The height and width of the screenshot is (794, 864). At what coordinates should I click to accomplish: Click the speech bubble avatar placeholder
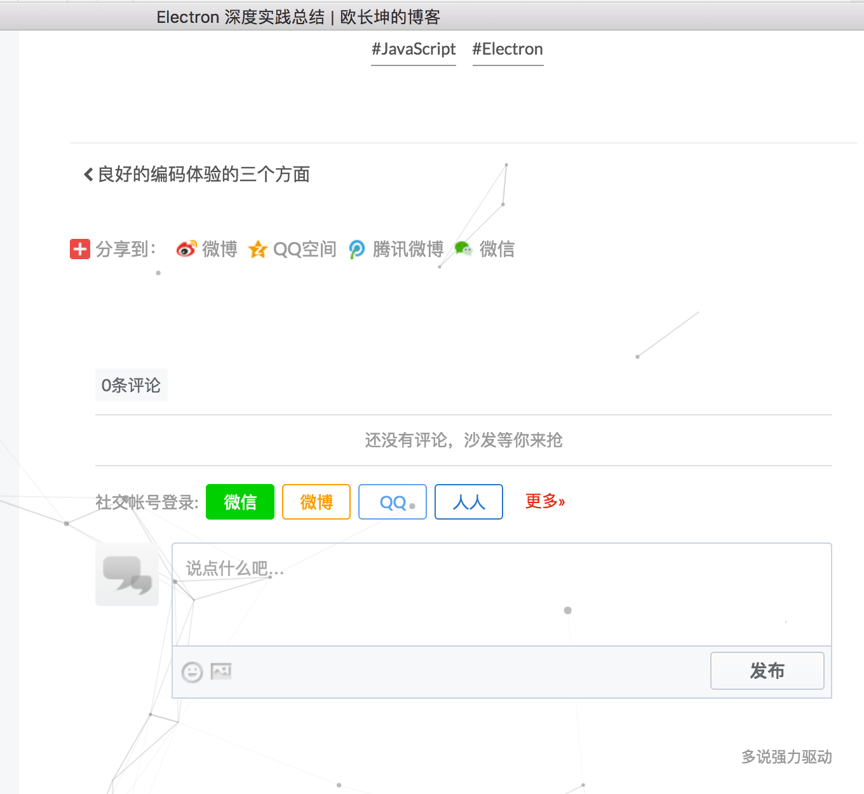[x=127, y=574]
